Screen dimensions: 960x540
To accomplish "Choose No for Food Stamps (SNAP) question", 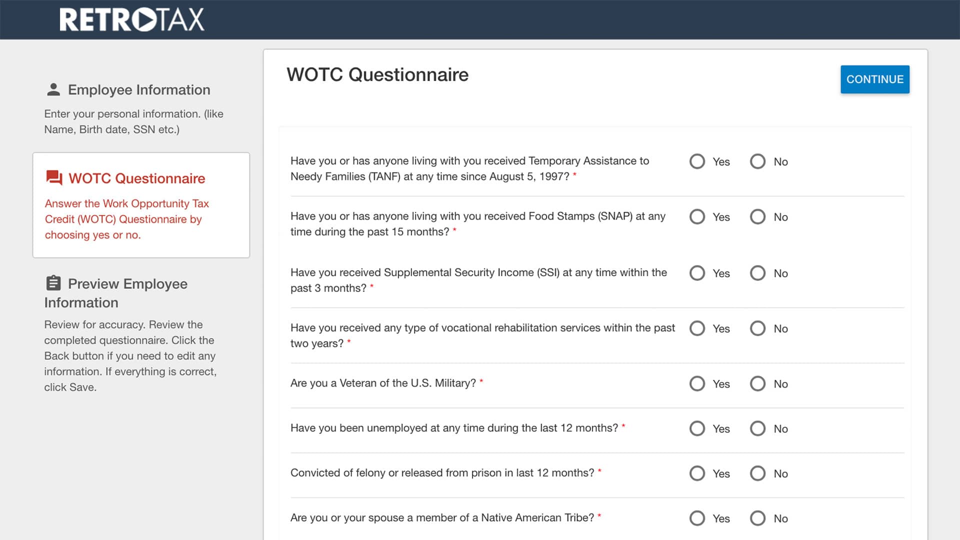I will pos(757,217).
